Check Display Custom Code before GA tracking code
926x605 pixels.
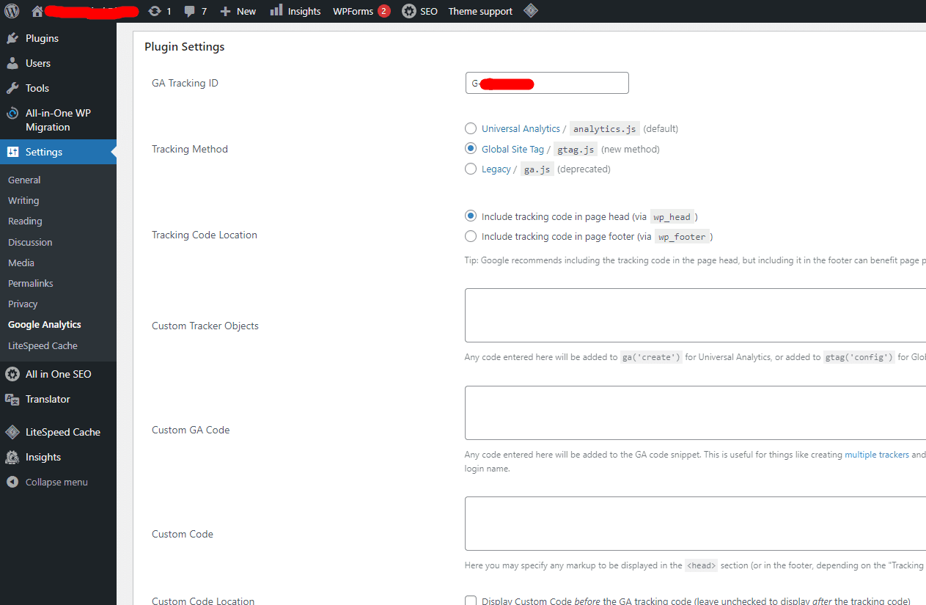(471, 601)
